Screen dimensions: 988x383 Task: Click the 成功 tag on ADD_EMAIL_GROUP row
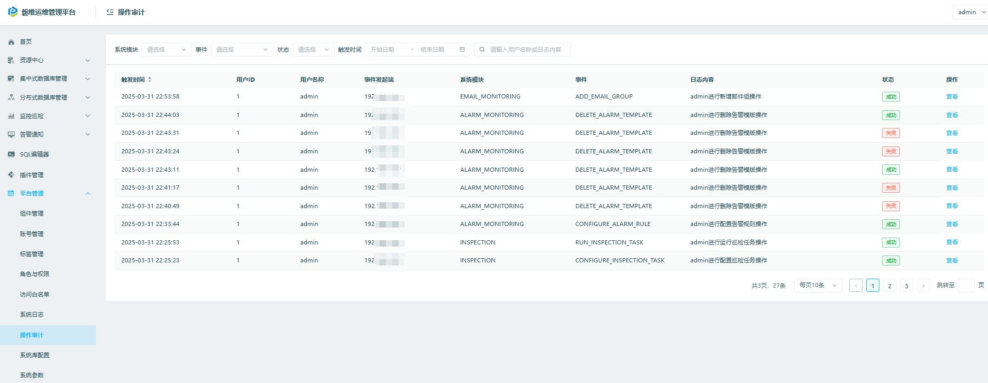891,97
